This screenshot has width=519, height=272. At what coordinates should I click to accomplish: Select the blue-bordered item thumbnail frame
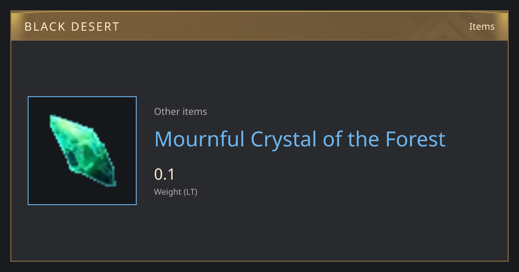tap(82, 151)
